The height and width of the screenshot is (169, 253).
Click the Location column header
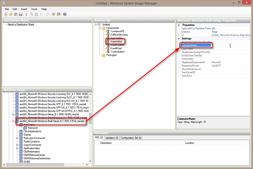click(217, 143)
